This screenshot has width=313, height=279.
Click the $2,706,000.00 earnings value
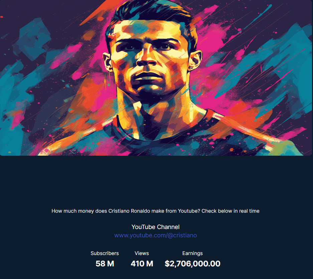[192, 264]
